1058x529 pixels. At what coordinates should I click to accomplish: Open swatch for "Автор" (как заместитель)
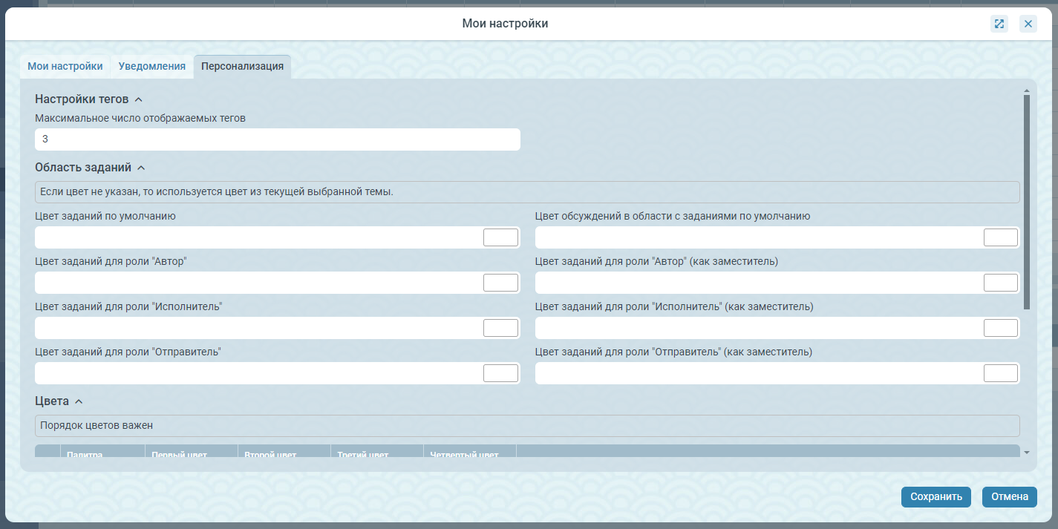[x=1000, y=283]
